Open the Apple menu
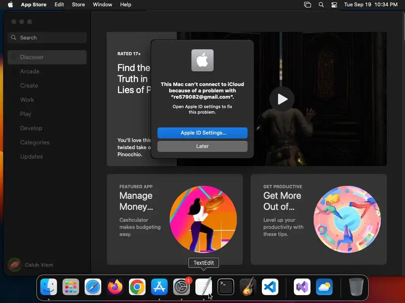 pyautogui.click(x=10, y=4)
